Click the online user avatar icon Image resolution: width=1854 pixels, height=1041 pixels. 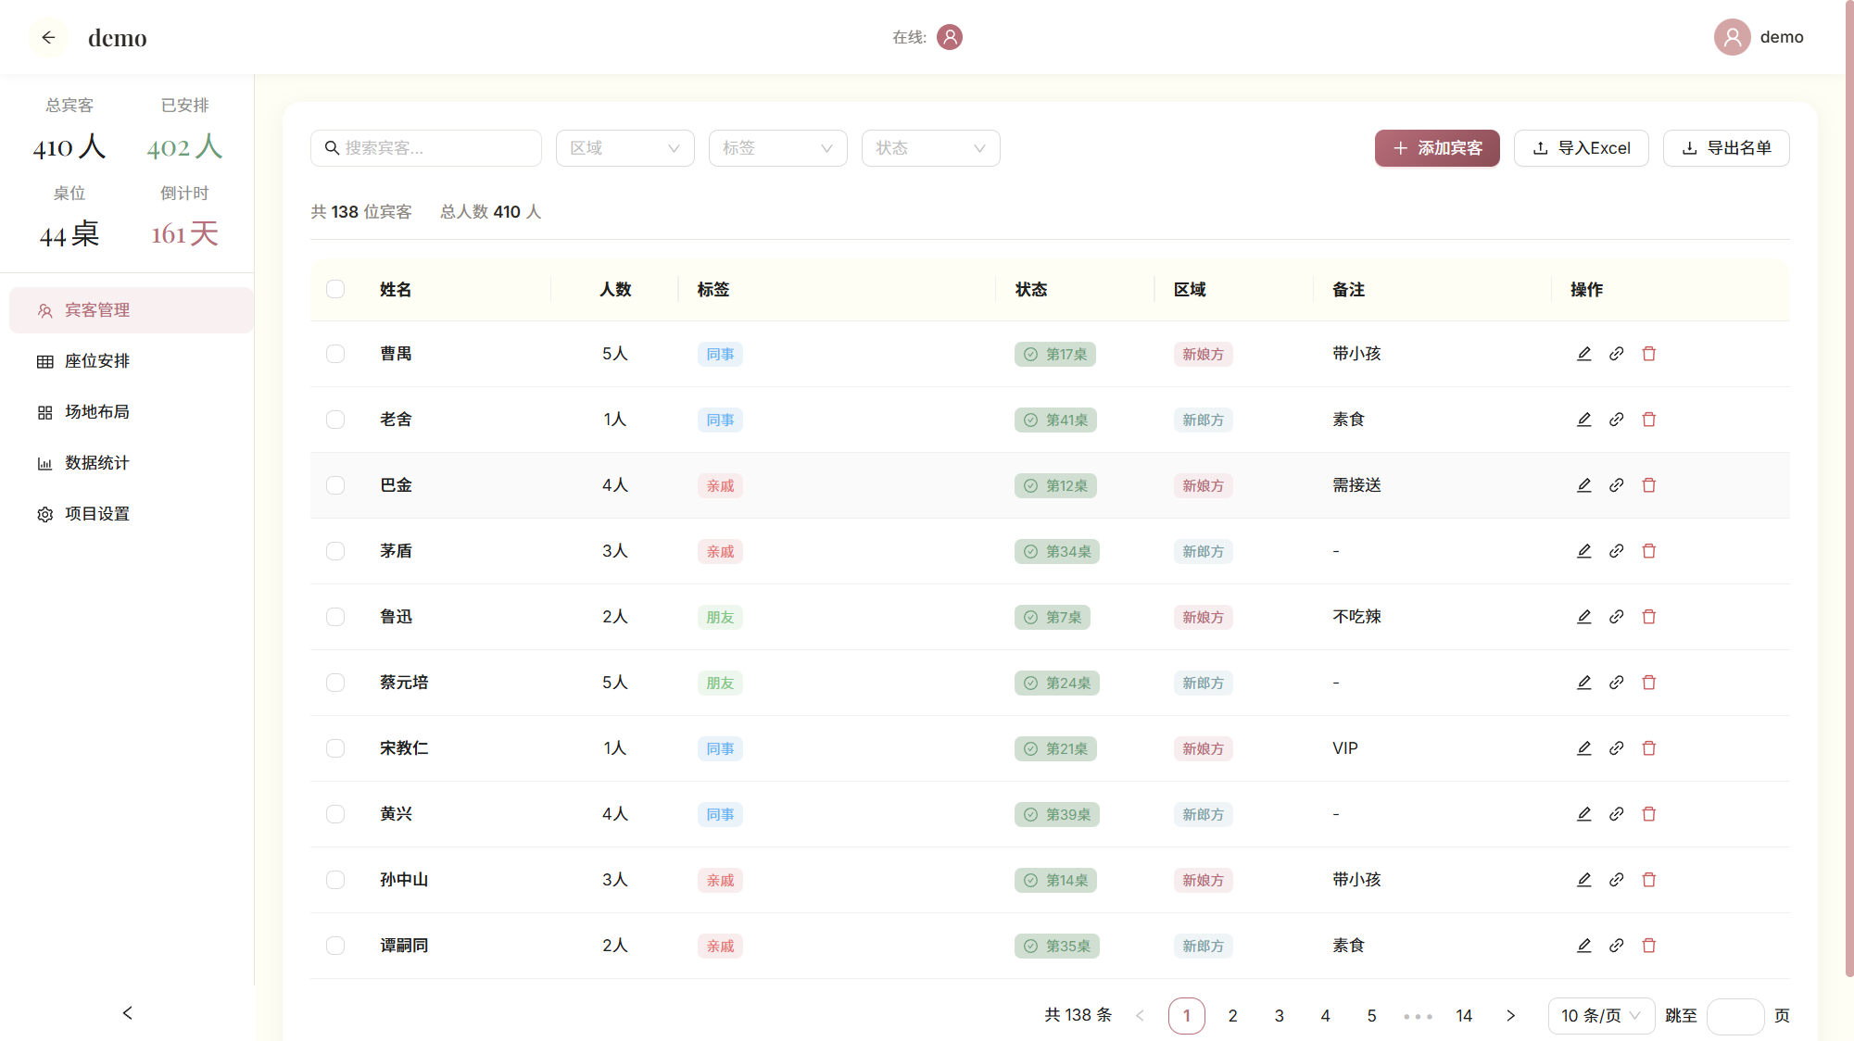pos(949,37)
